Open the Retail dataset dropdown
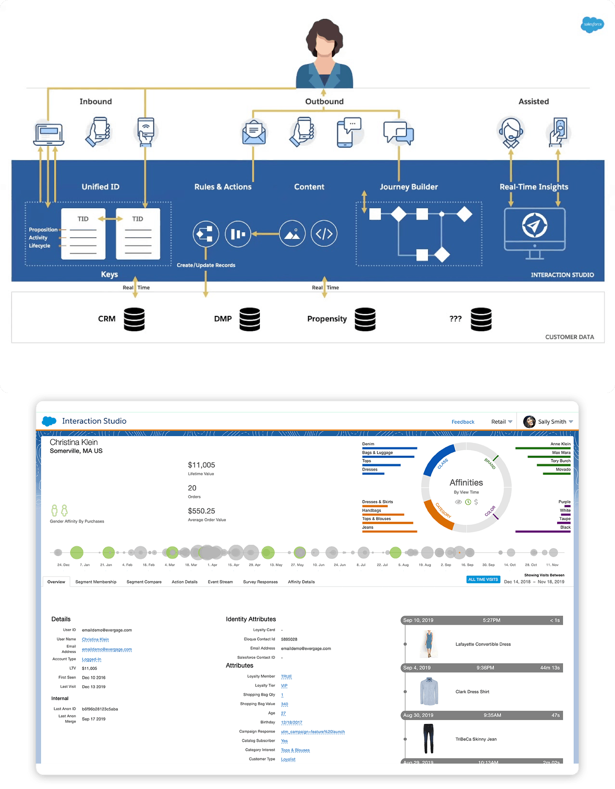This screenshot has height=789, width=615. [x=501, y=422]
